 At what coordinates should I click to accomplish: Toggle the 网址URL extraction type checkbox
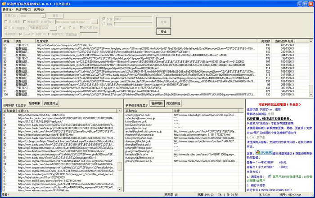click(x=33, y=34)
